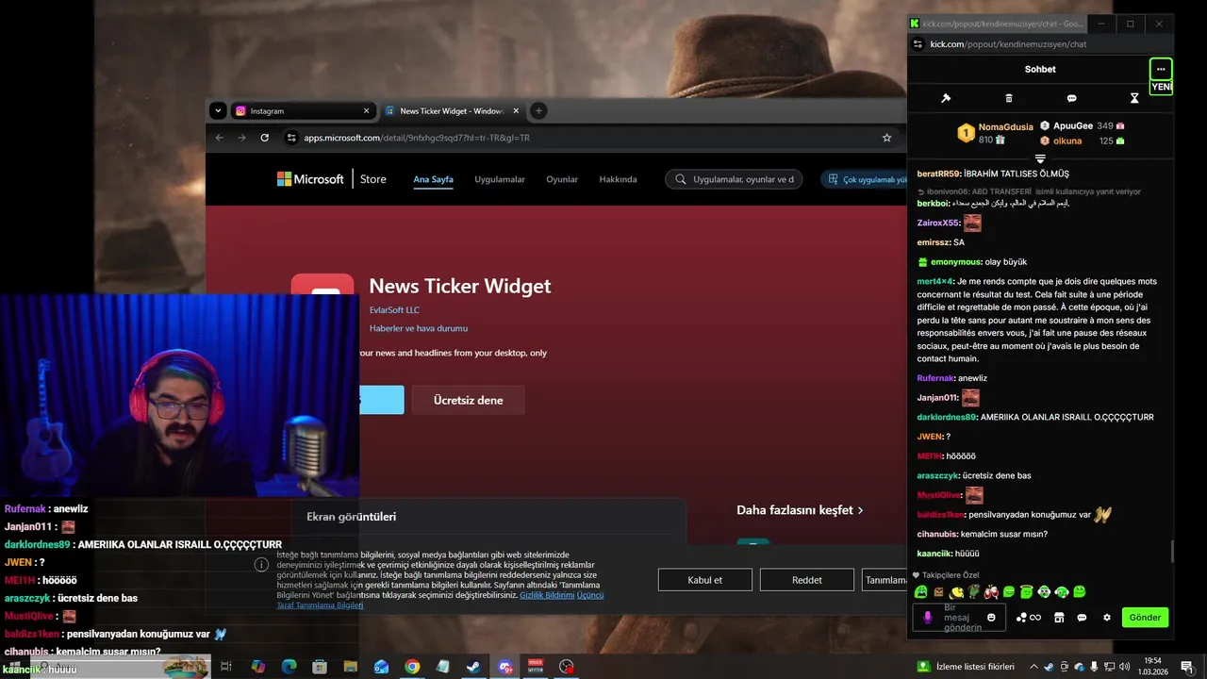Click the browser back arrow

click(220, 138)
